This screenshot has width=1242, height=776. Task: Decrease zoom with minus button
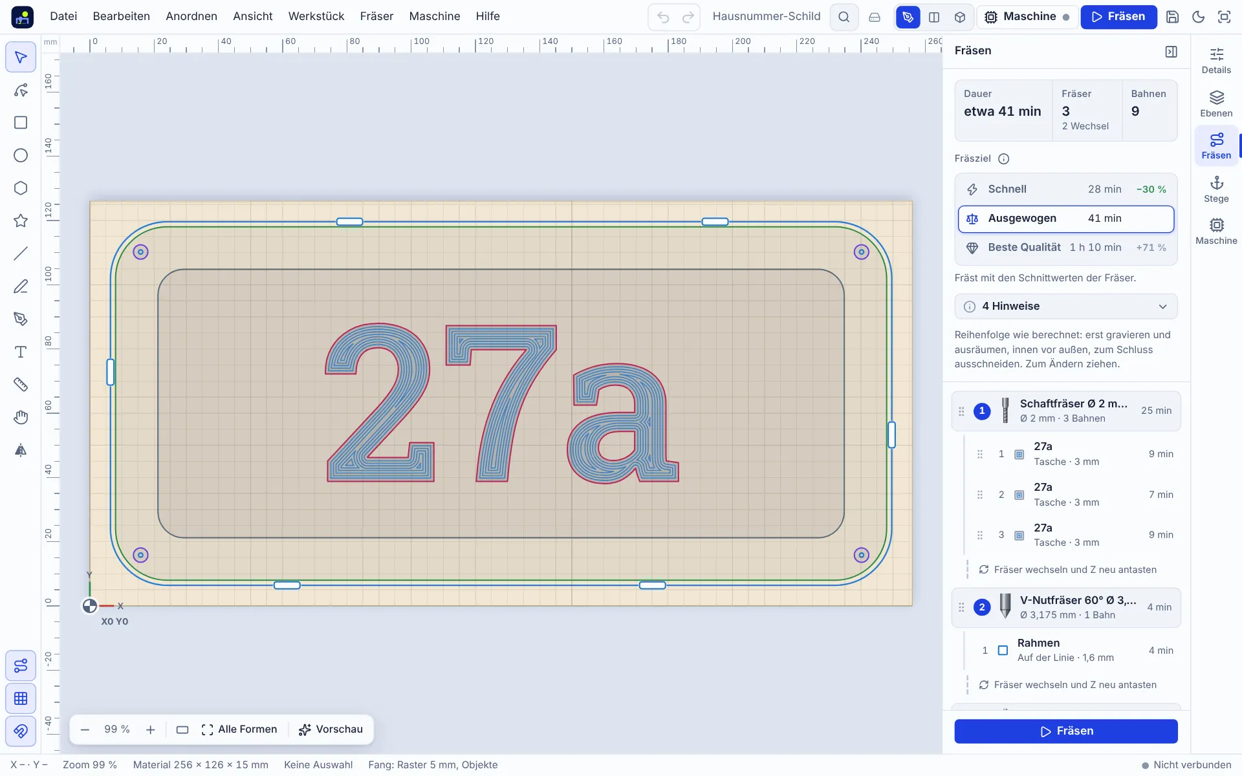pyautogui.click(x=85, y=729)
